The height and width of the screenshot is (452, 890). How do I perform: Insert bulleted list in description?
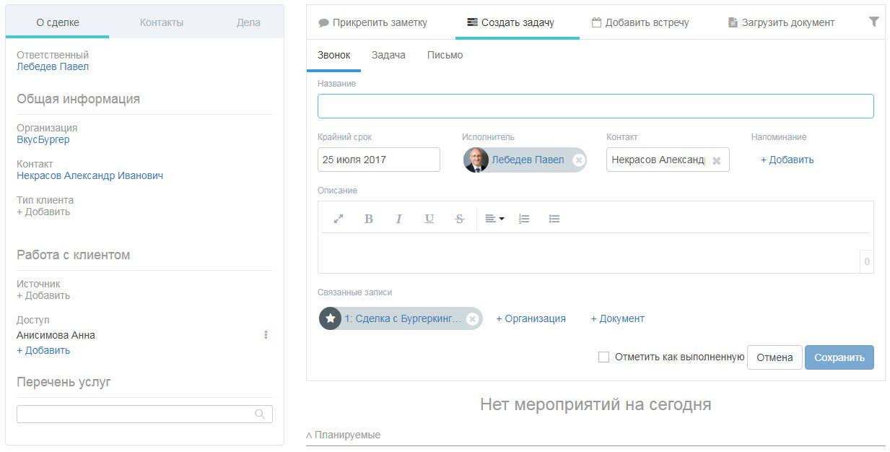tap(554, 219)
